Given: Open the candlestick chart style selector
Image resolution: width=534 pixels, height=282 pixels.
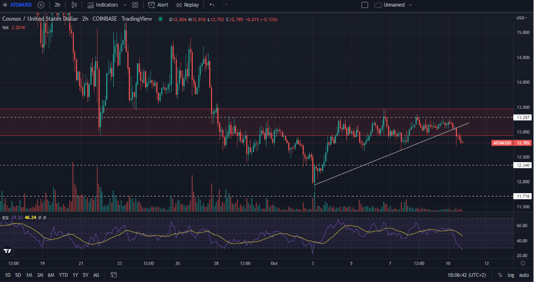Looking at the screenshot, I should tap(74, 5).
